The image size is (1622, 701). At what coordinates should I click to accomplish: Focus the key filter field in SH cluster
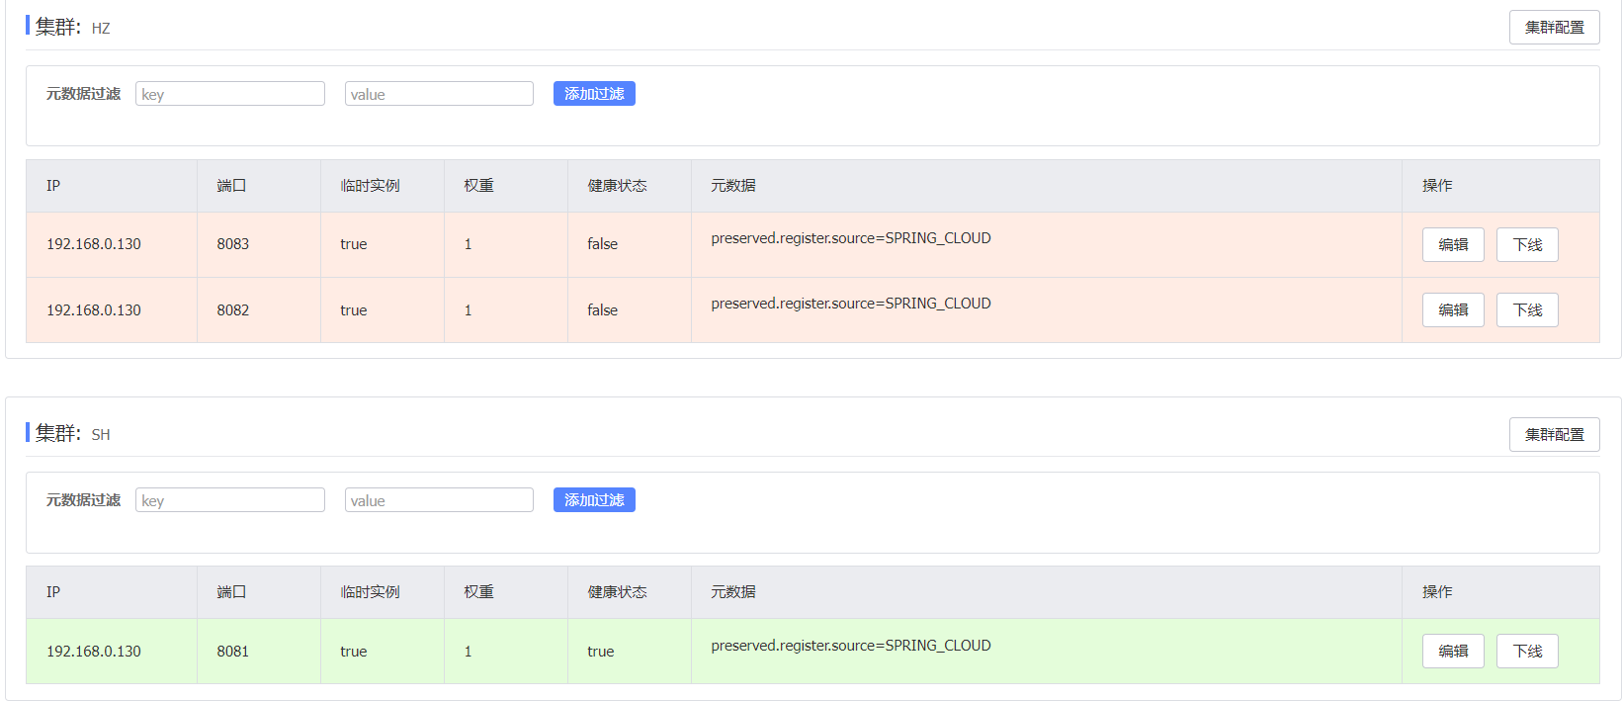[230, 500]
